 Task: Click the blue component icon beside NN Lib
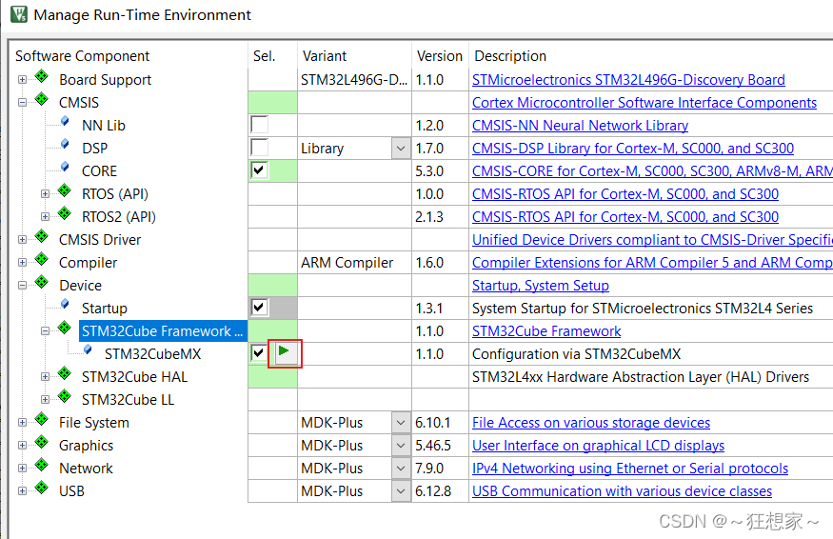coord(65,121)
